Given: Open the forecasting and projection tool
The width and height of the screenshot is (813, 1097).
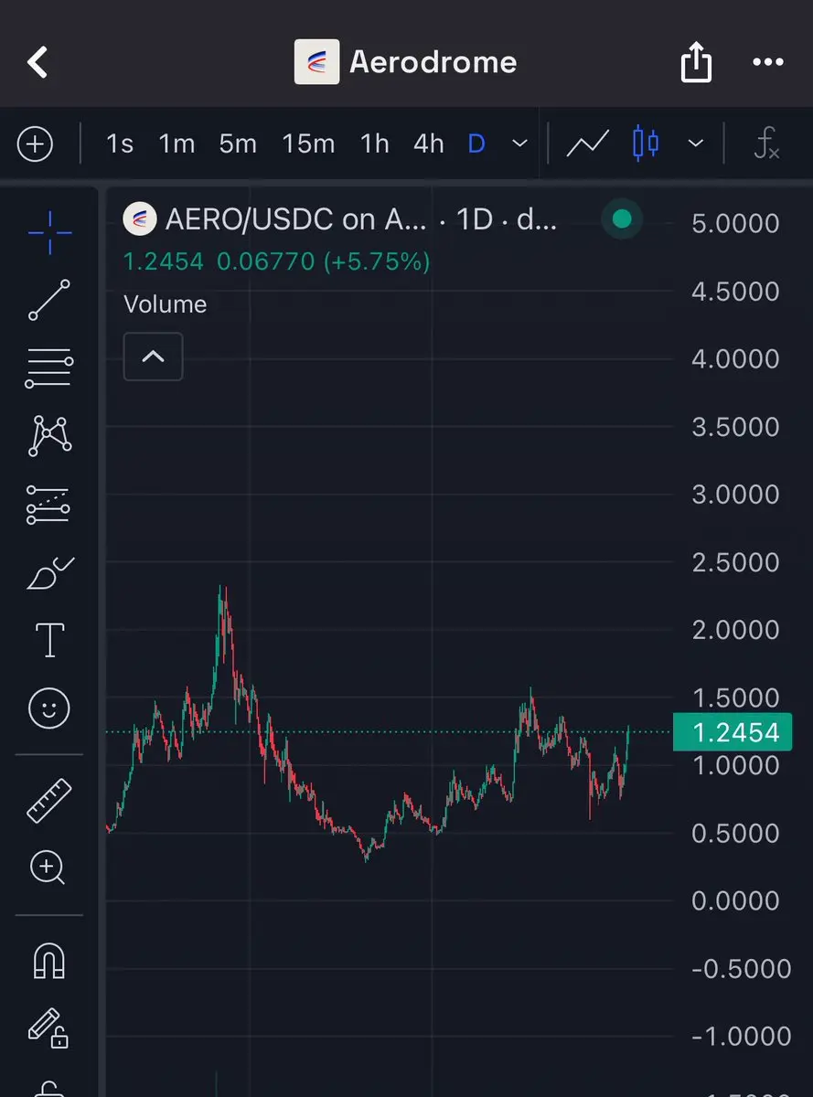Looking at the screenshot, I should tap(49, 504).
